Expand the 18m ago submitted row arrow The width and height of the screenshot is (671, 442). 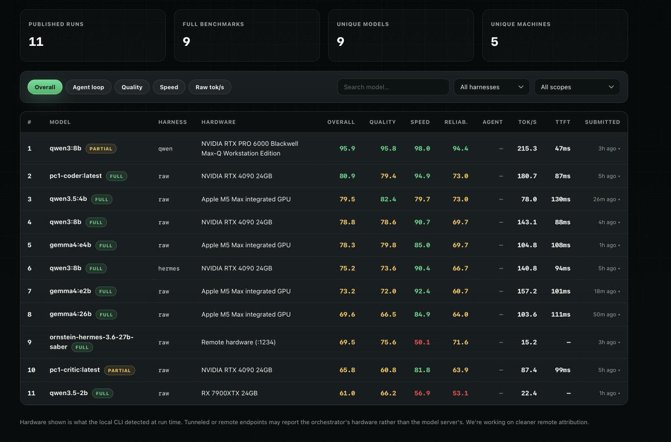pyautogui.click(x=619, y=292)
